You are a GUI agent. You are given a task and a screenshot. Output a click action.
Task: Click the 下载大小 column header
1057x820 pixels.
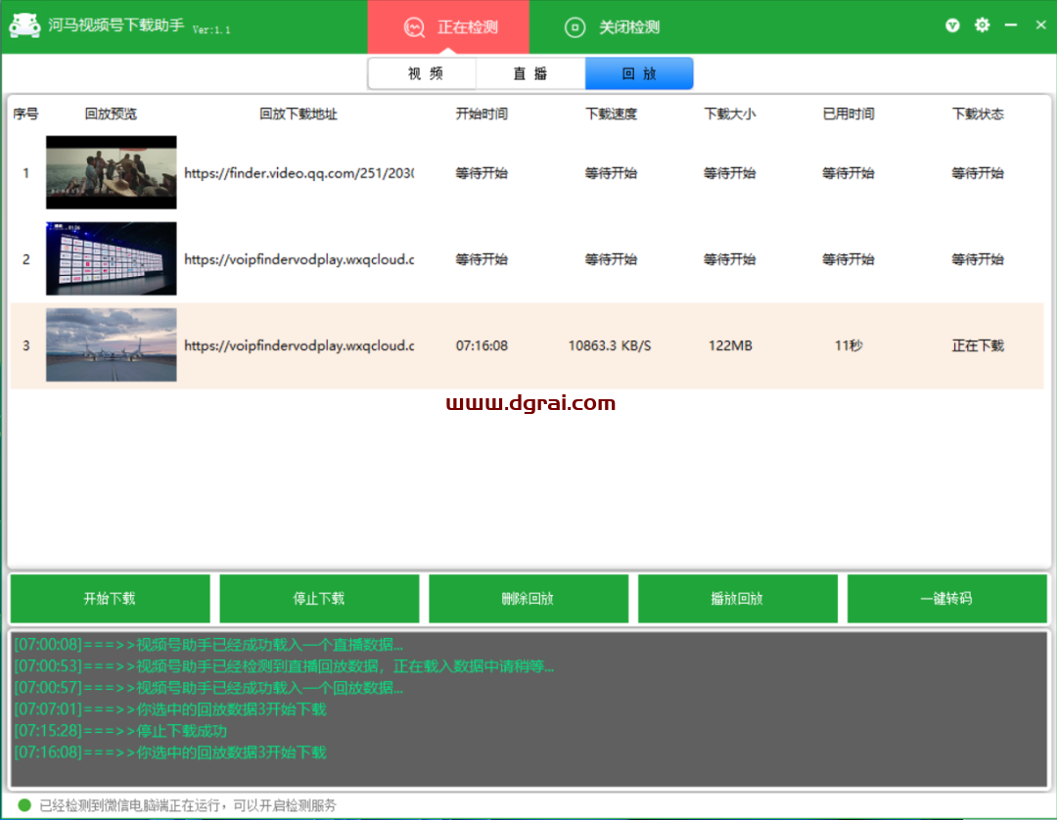729,114
